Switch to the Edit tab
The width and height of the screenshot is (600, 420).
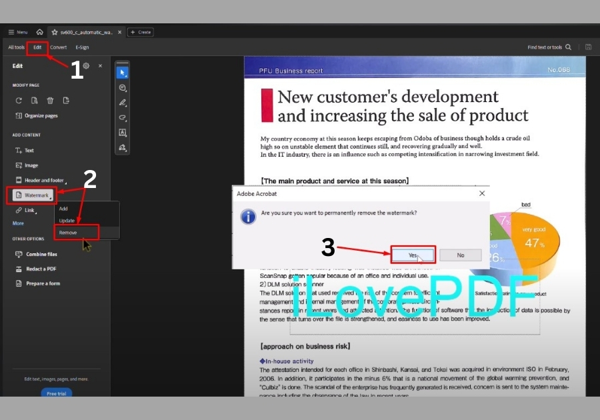point(37,47)
